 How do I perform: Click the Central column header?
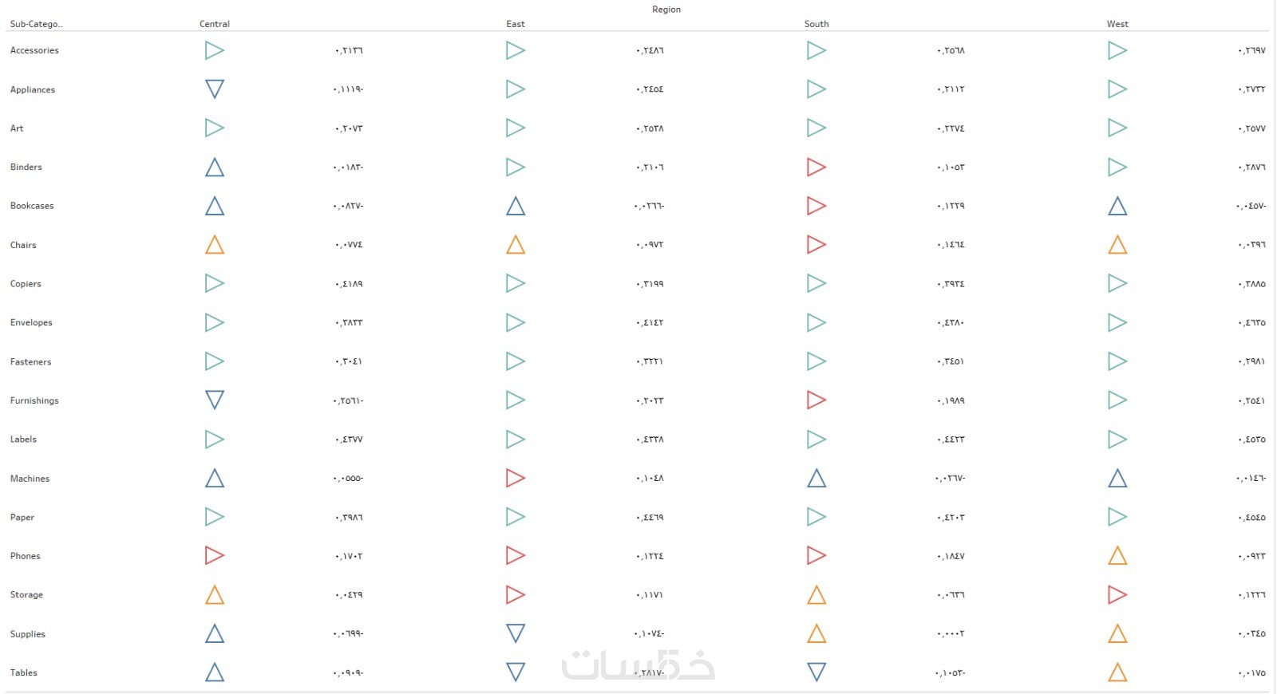tap(215, 24)
